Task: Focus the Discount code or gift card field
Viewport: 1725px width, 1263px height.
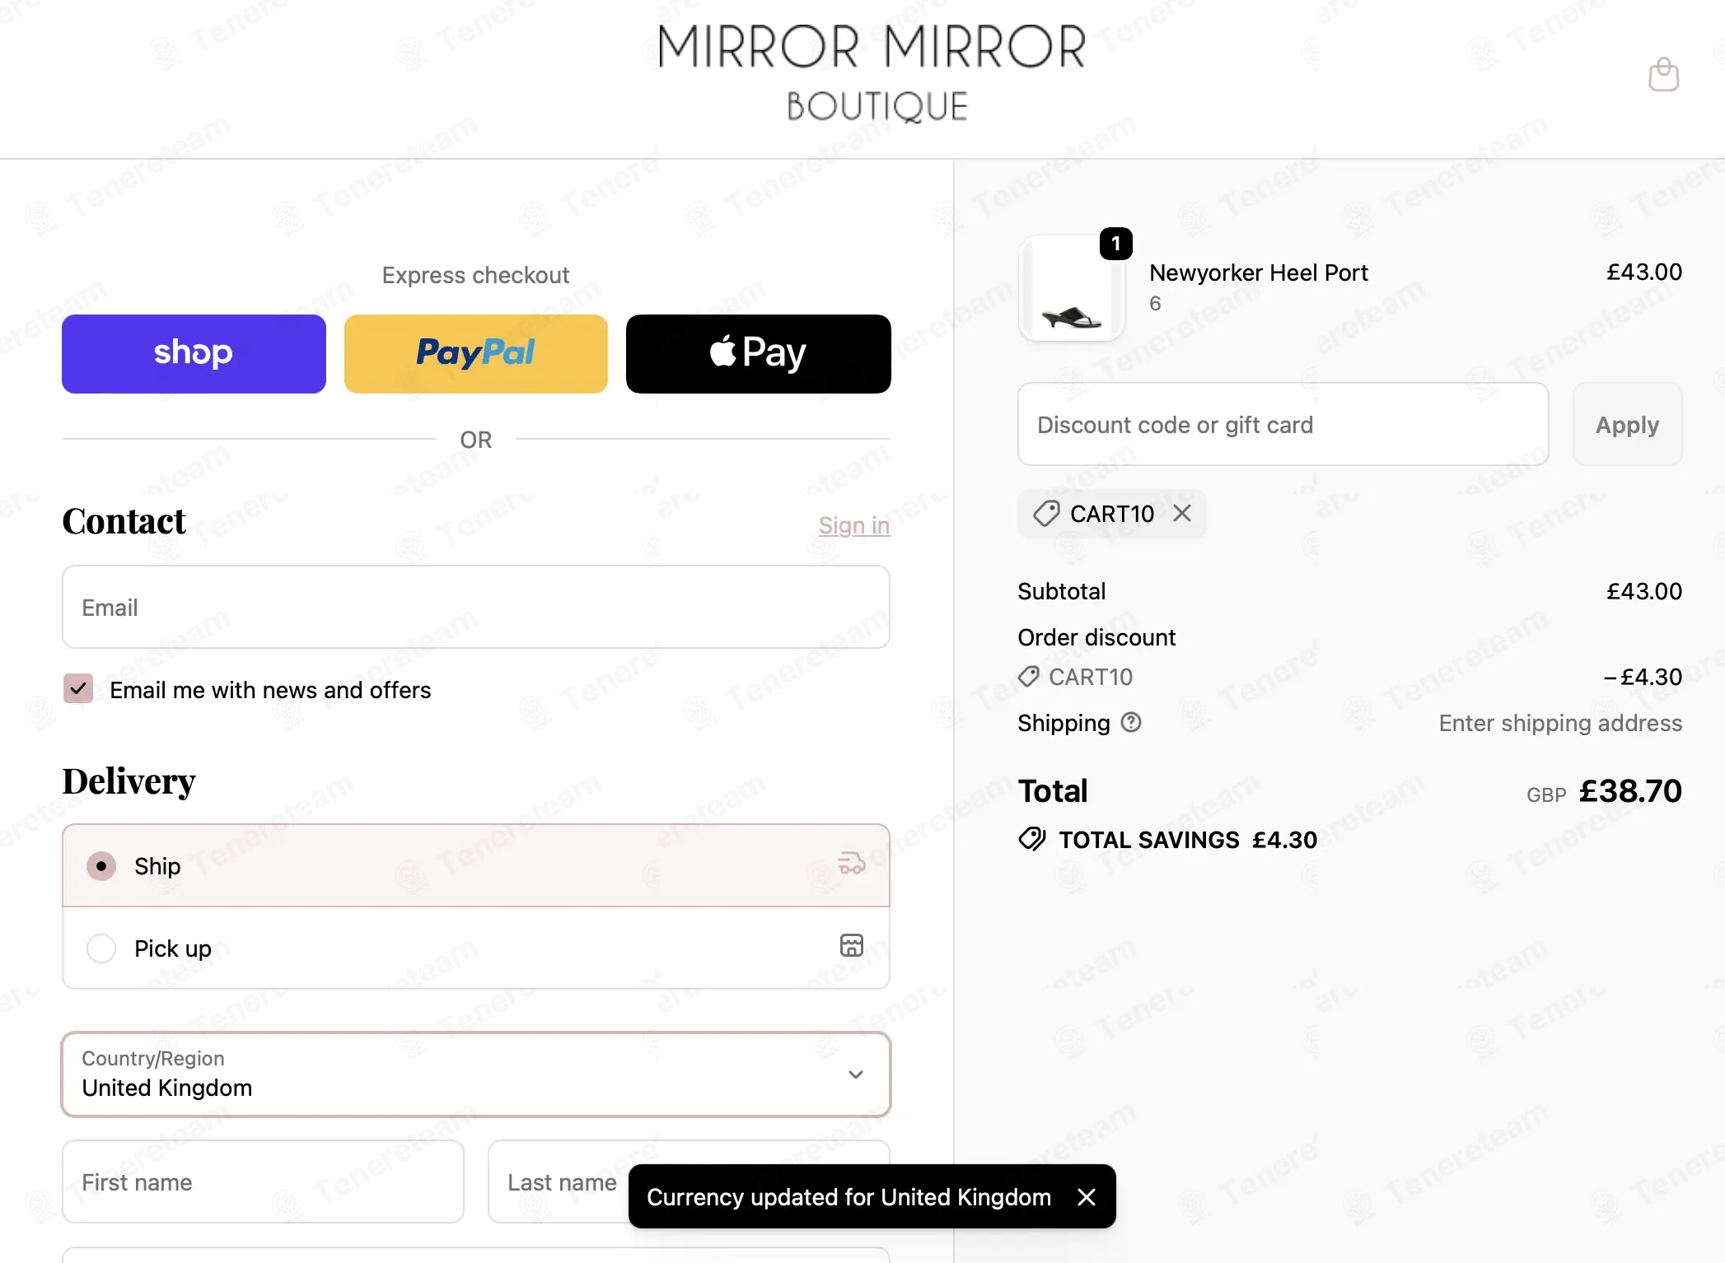Action: 1283,424
